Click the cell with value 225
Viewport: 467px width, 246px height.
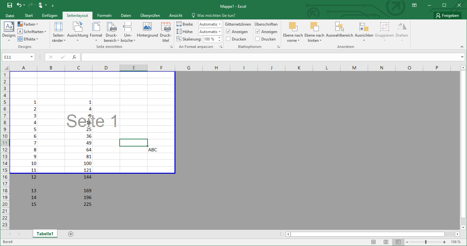(78, 204)
